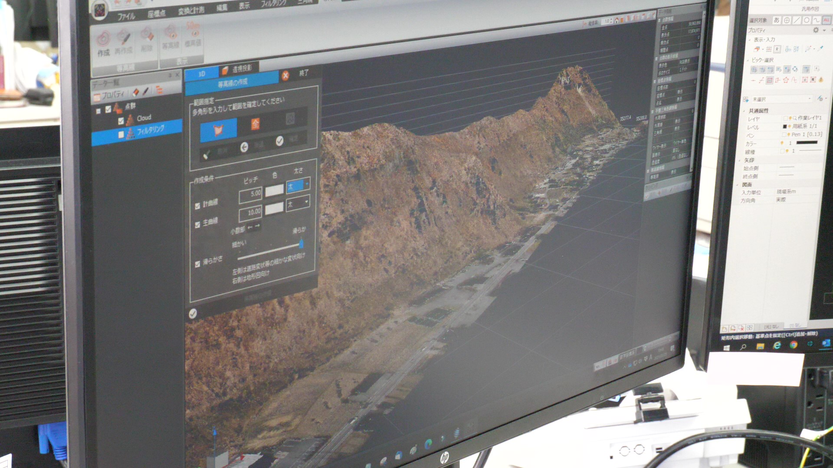Click the checkmark confirm icon in range panel
Image resolution: width=833 pixels, height=468 pixels.
pos(279,141)
